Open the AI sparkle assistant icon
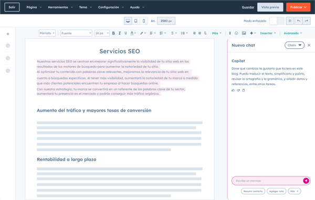The image size is (315, 200). [253, 33]
